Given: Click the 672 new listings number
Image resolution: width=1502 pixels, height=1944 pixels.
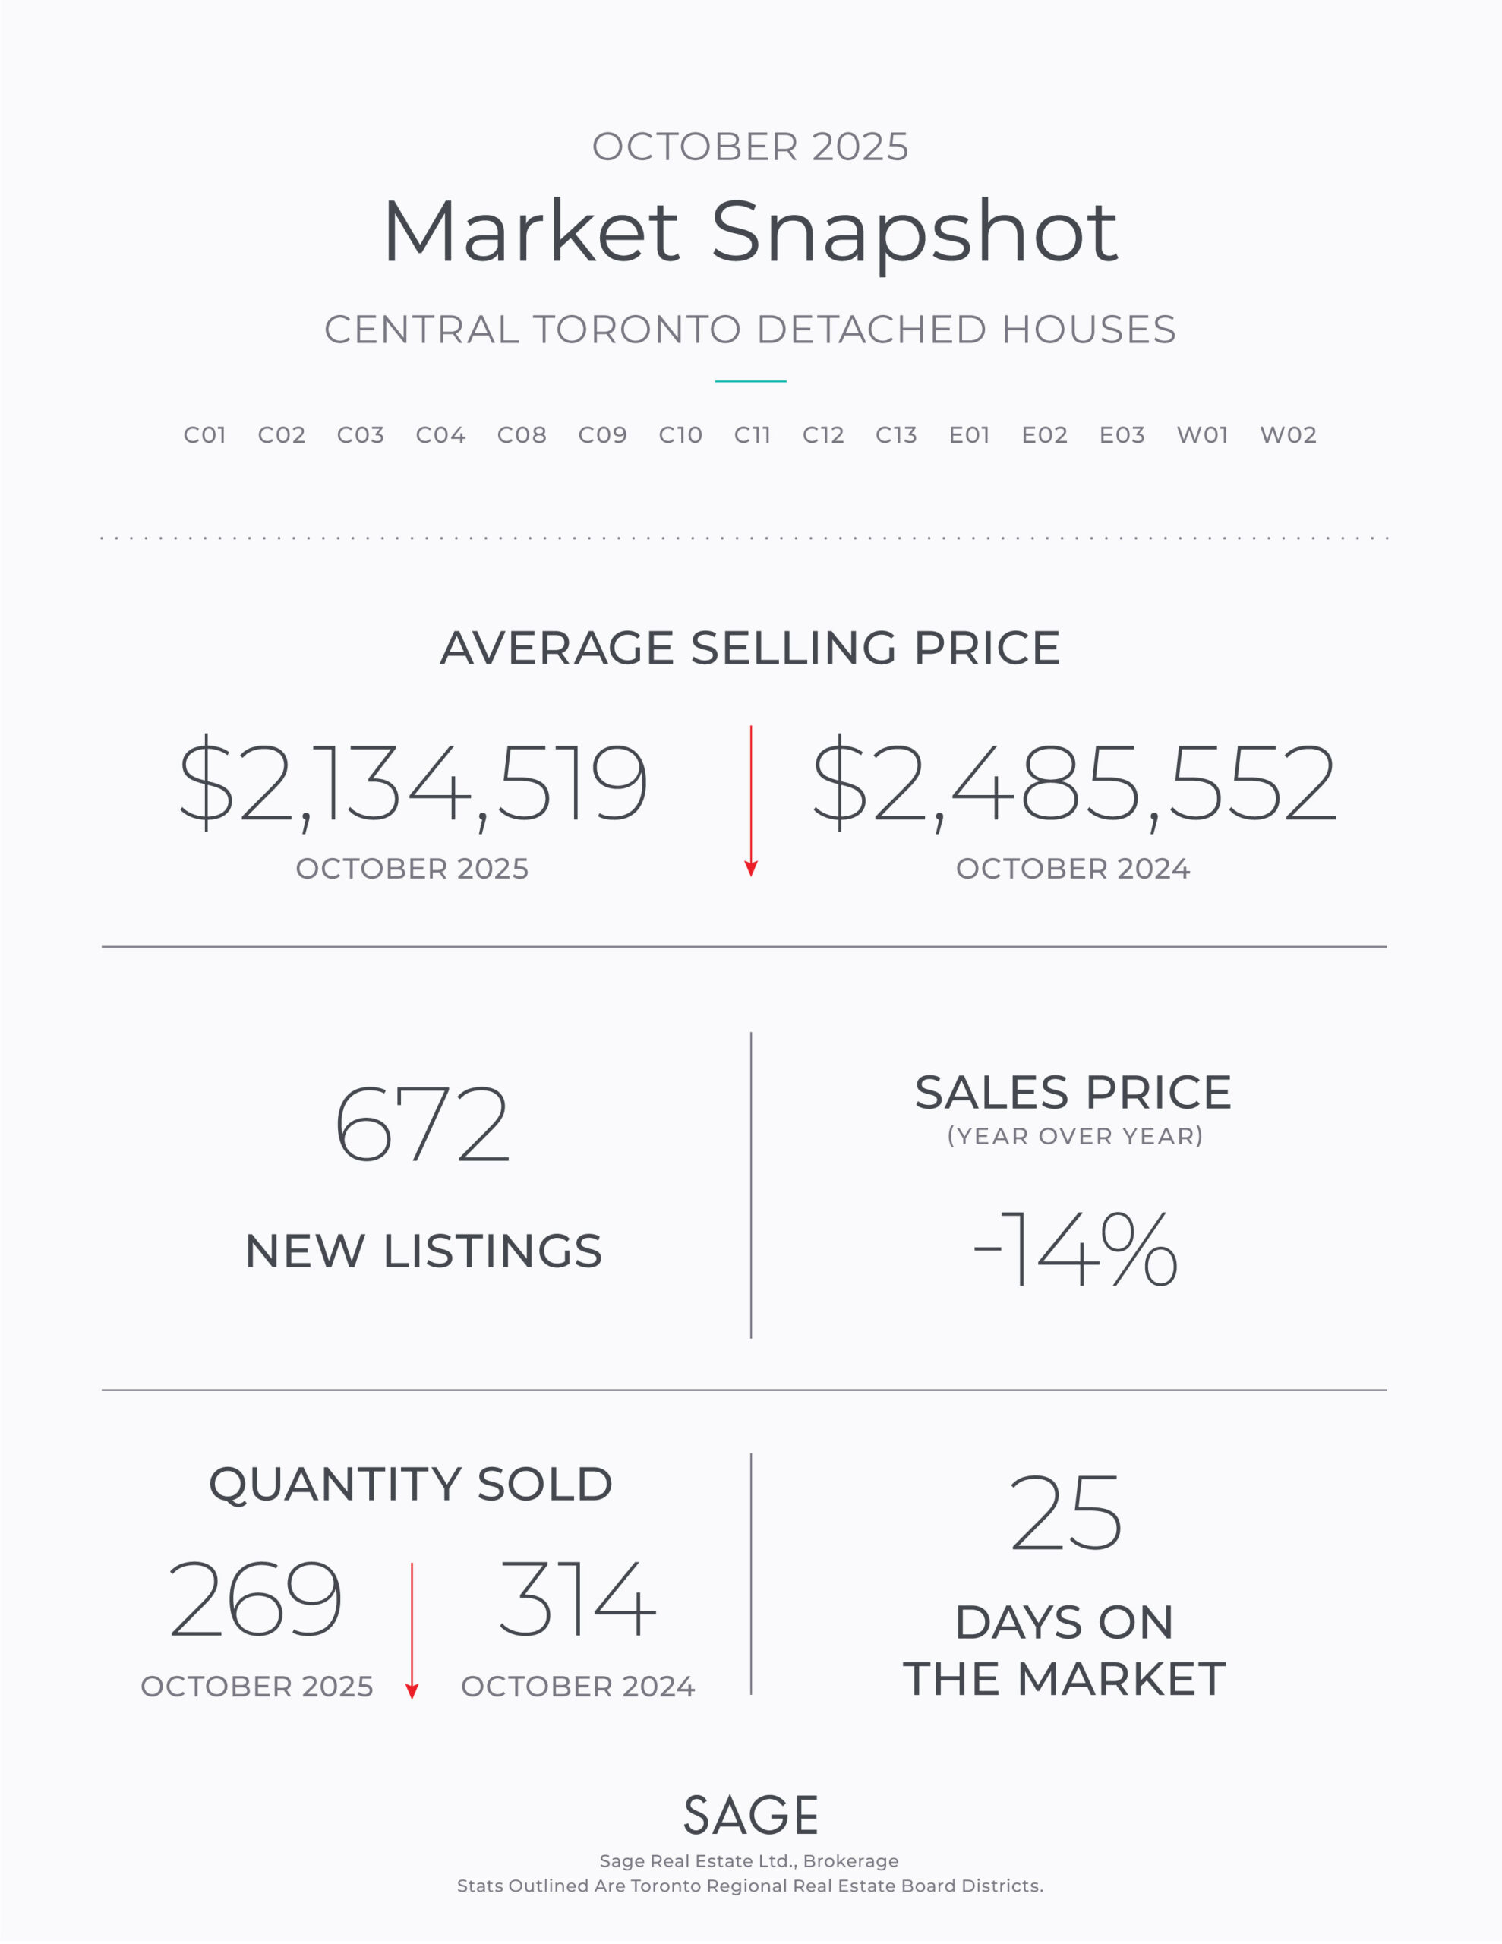Looking at the screenshot, I should (x=423, y=1125).
